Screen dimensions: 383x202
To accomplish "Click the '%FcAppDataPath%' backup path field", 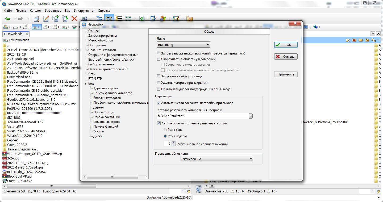I will pos(202,116).
